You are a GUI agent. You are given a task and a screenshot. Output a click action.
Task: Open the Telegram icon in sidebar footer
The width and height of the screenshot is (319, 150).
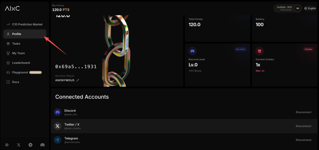(31, 145)
